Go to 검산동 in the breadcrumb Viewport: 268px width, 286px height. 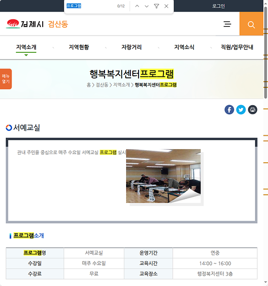click(102, 85)
